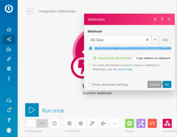The image size is (177, 137).
Task: Open the online Help link
Action: (125, 69)
